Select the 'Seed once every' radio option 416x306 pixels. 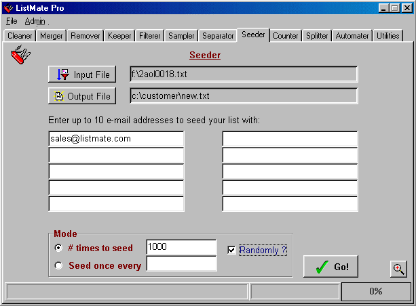58,265
